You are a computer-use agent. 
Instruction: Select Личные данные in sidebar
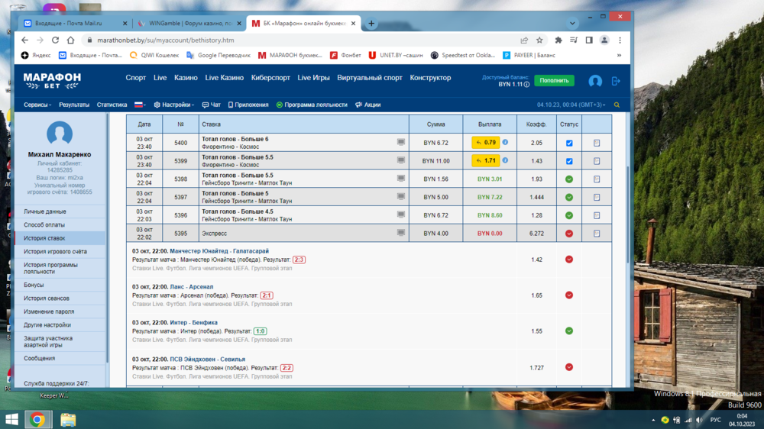click(x=60, y=211)
